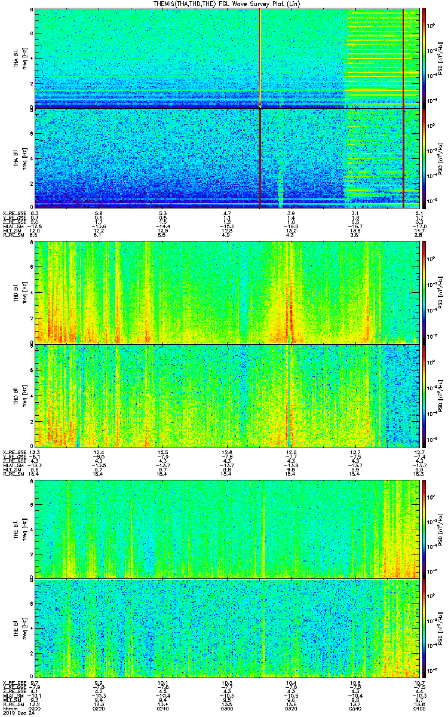The height and width of the screenshot is (717, 448).
Task: Click the PSD [nT²/Hz] label beside THE B||
Action: pos(442,629)
